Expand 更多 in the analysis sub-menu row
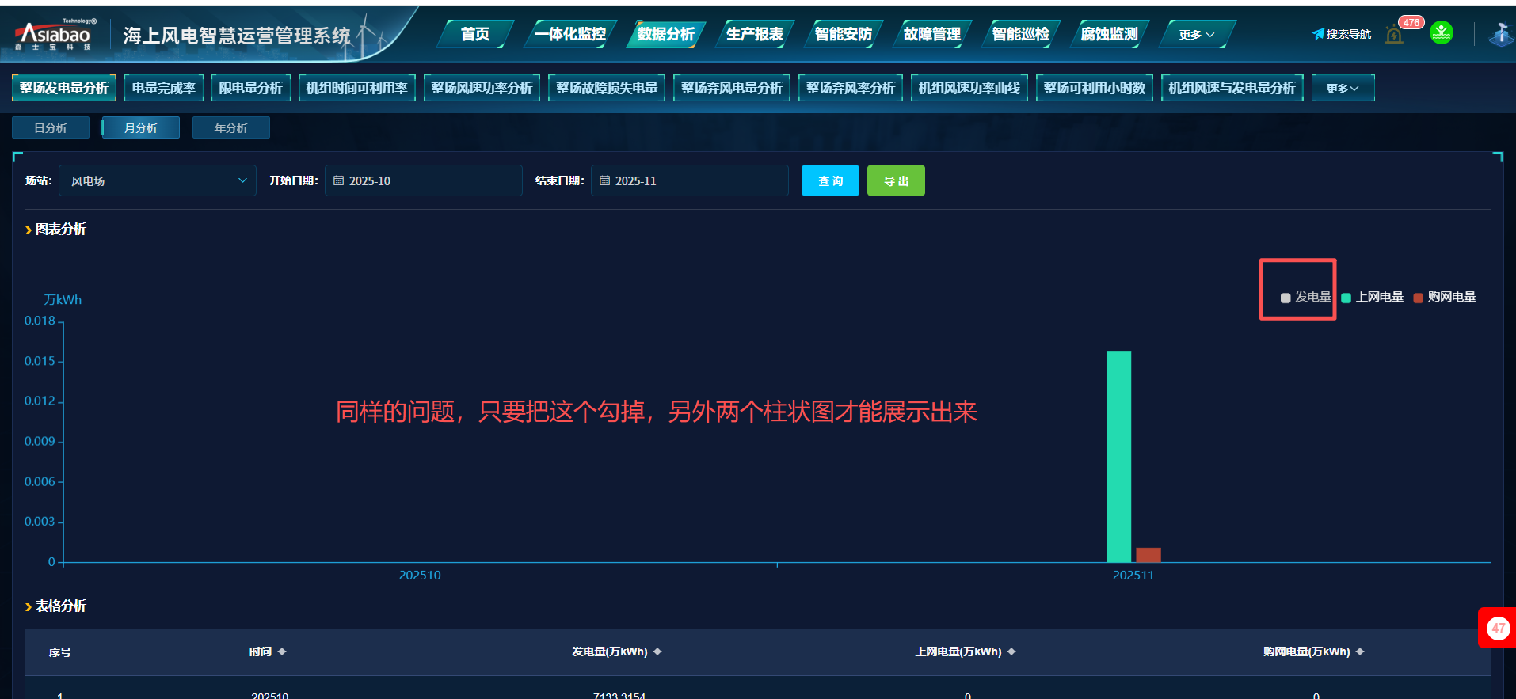 pyautogui.click(x=1343, y=88)
